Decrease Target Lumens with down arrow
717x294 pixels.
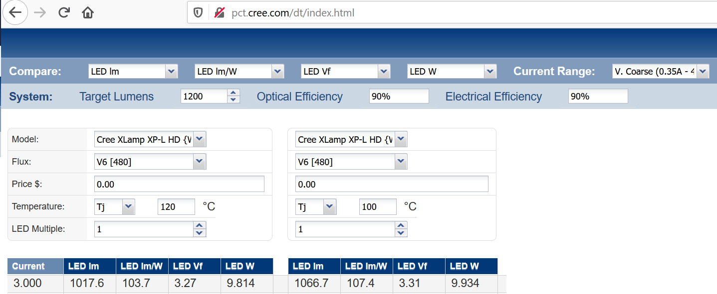tap(234, 100)
